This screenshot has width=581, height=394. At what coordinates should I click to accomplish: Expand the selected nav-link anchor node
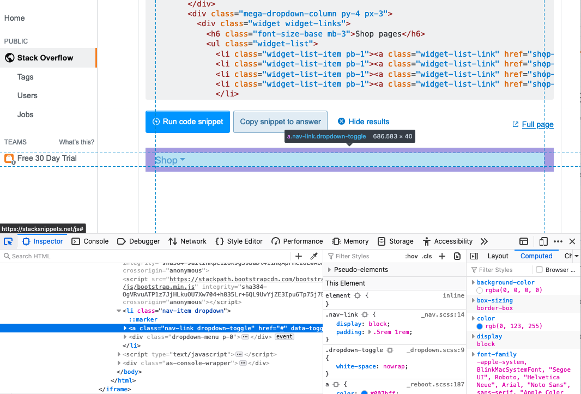[x=125, y=329]
